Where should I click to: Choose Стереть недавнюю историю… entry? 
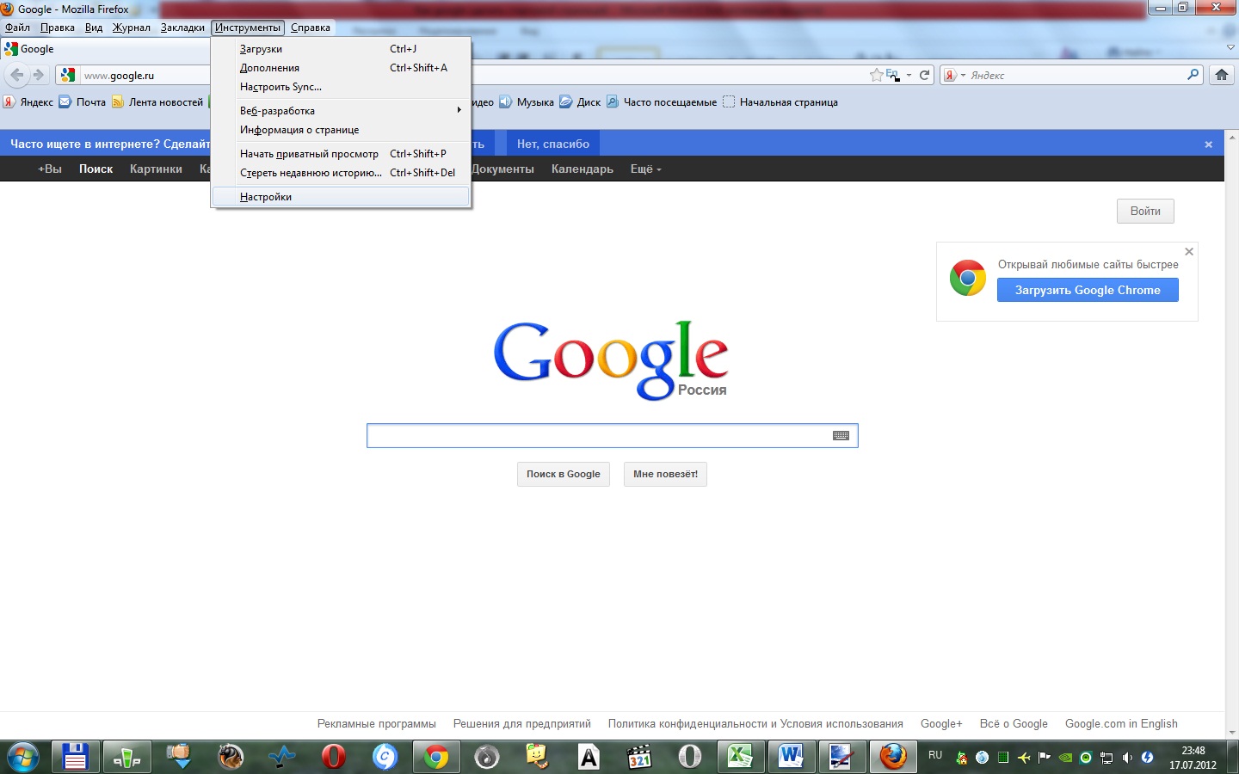tap(341, 173)
